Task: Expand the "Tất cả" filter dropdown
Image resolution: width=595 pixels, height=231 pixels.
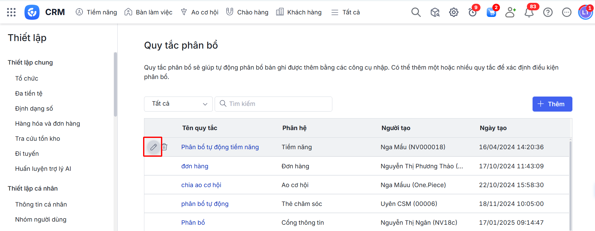Action: click(x=178, y=104)
